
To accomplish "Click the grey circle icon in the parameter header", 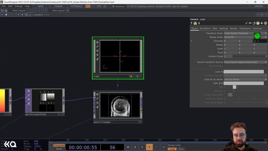I will point(265,23).
